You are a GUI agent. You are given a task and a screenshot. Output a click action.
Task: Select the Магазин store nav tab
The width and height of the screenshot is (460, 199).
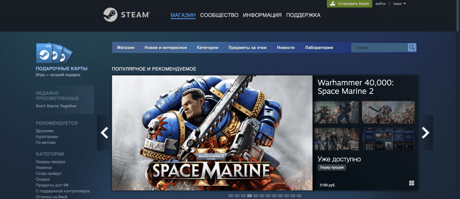[x=126, y=48]
